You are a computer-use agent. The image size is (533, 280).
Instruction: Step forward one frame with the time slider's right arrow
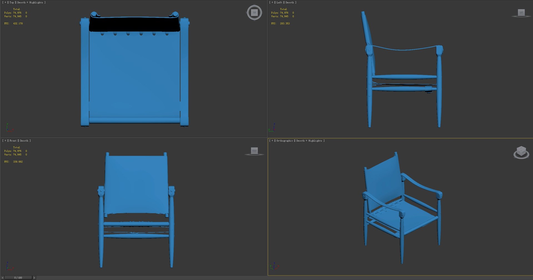tap(34, 278)
